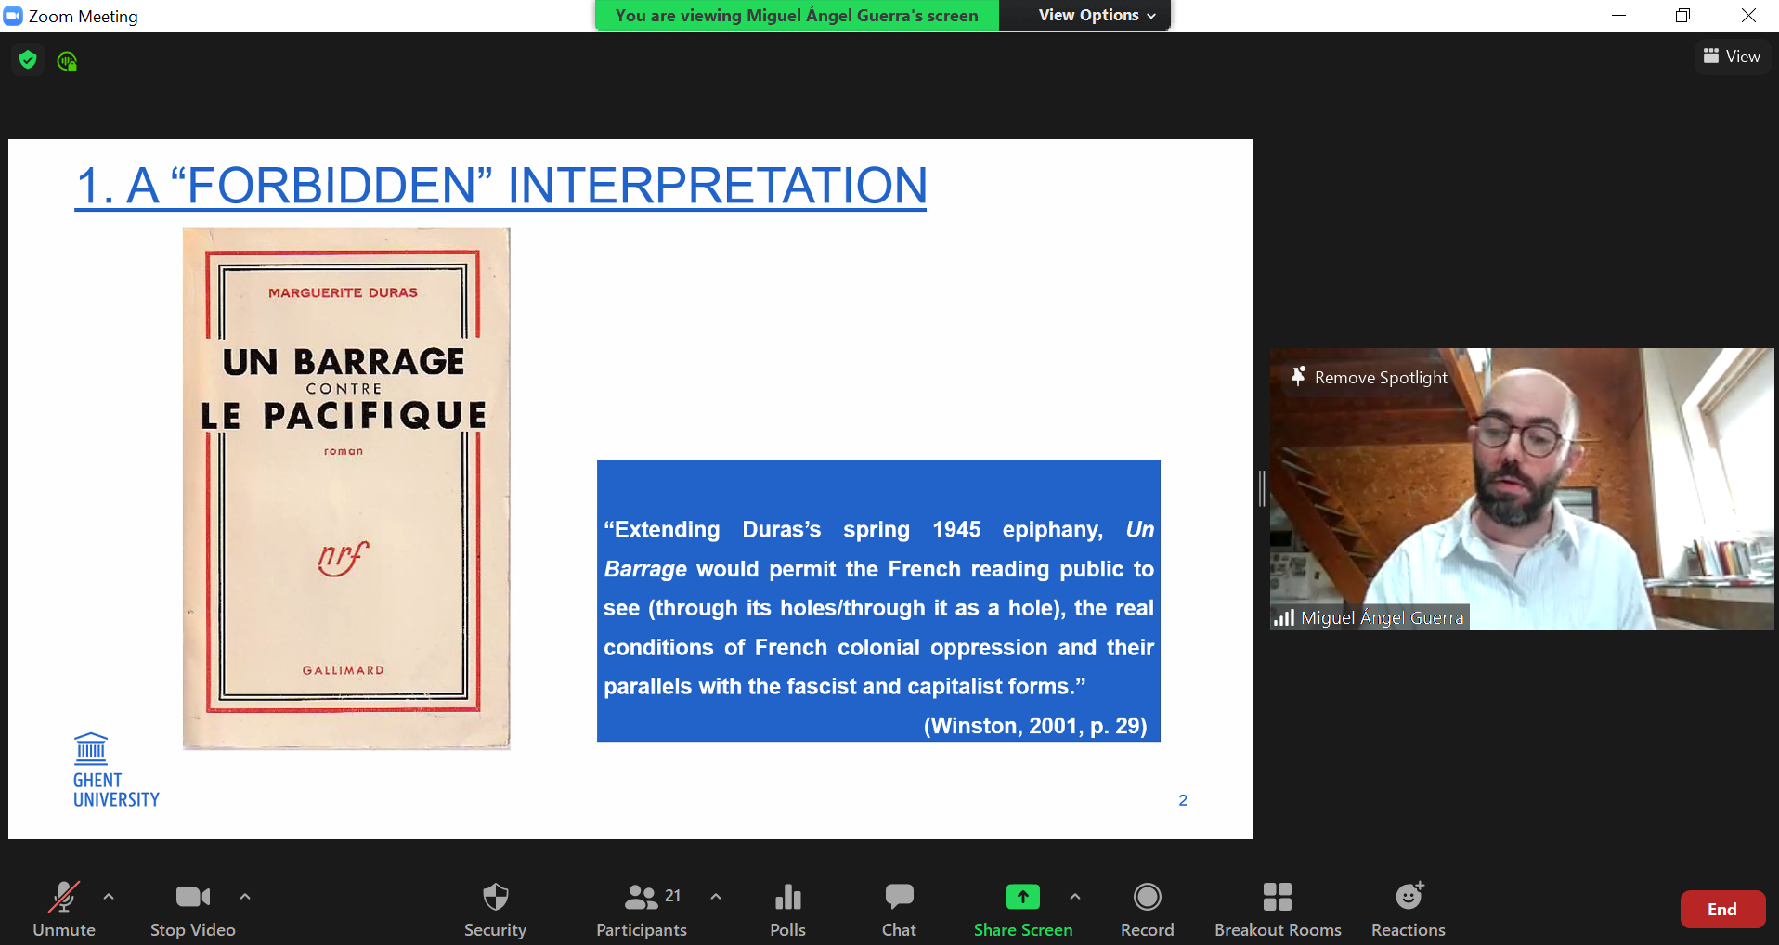Open the Chat panel
This screenshot has height=945, width=1779.
click(899, 910)
